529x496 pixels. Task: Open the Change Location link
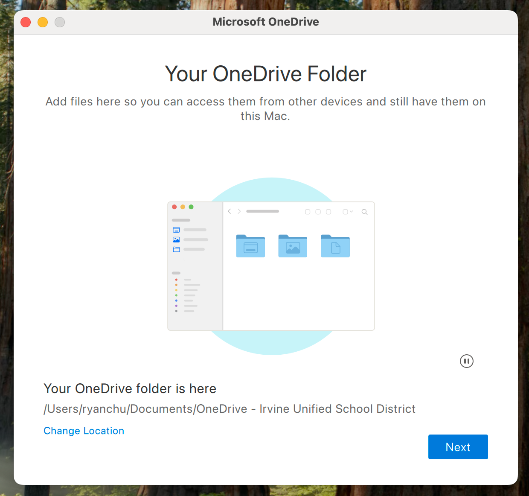tap(84, 431)
